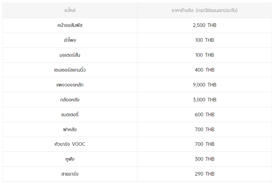Select the แผงวงจรหลัก part cell

(x=70, y=85)
